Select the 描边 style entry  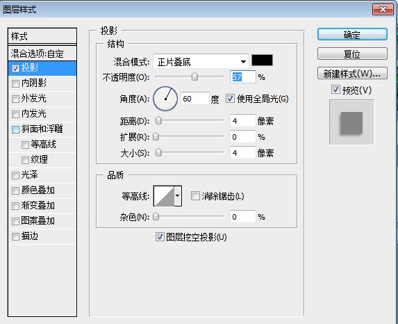pos(42,236)
